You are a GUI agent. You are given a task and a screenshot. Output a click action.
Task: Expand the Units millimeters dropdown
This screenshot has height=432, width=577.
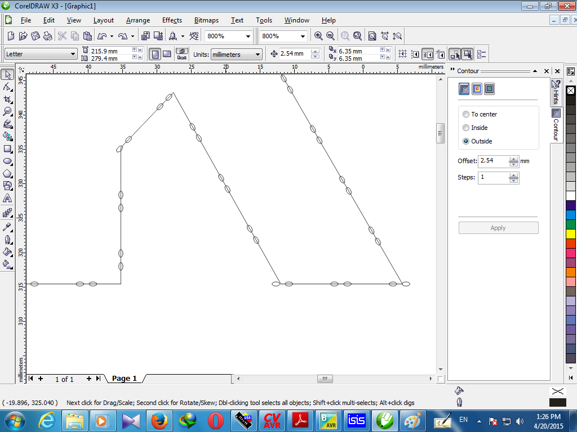click(x=258, y=55)
